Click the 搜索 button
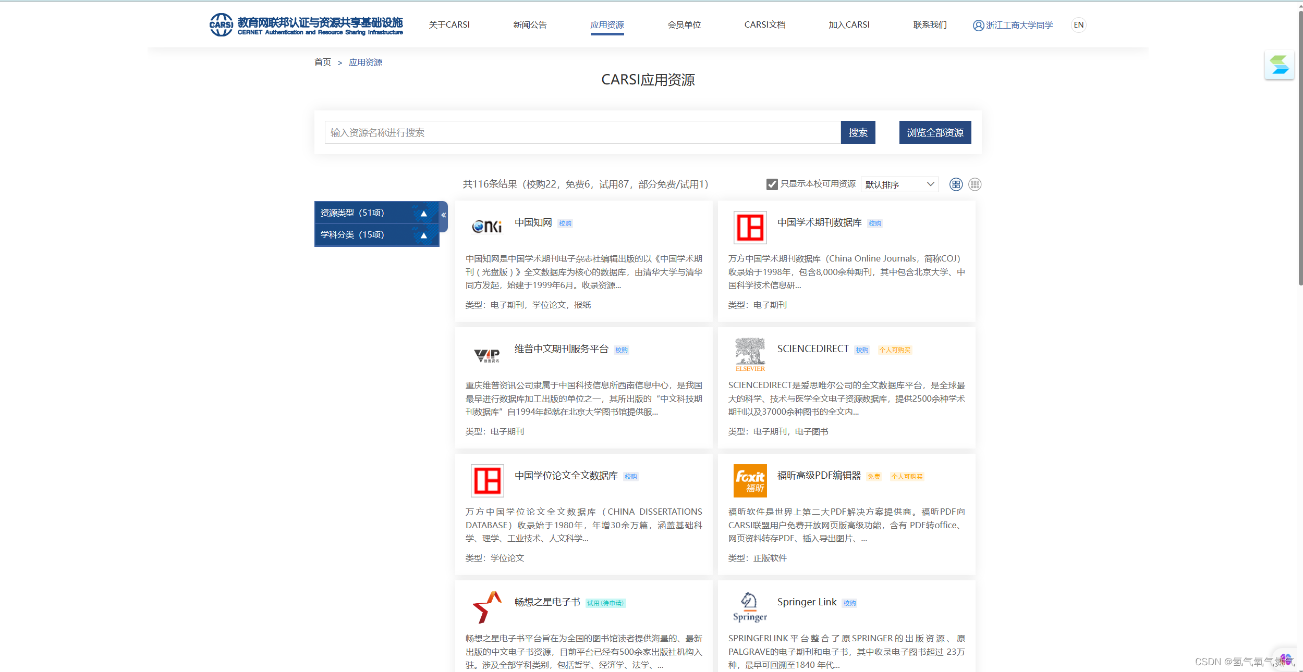 click(858, 132)
